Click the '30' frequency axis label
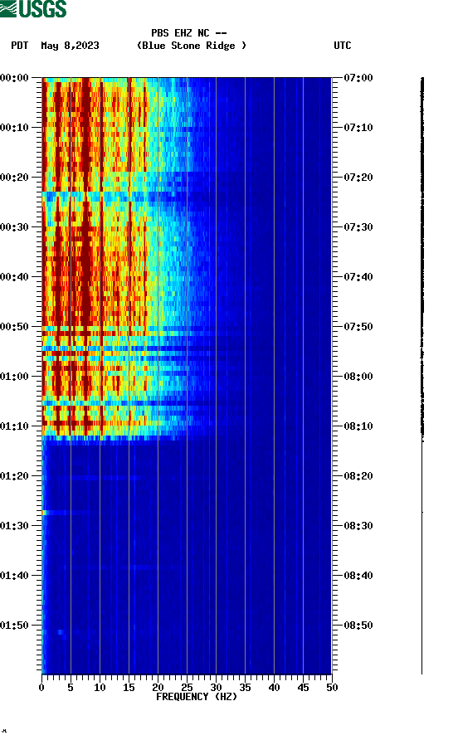Image resolution: width=458 pixels, height=740 pixels. 216,688
